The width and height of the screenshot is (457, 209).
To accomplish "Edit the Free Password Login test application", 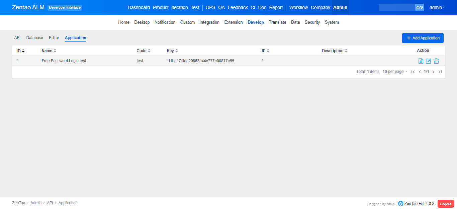I will [x=429, y=61].
